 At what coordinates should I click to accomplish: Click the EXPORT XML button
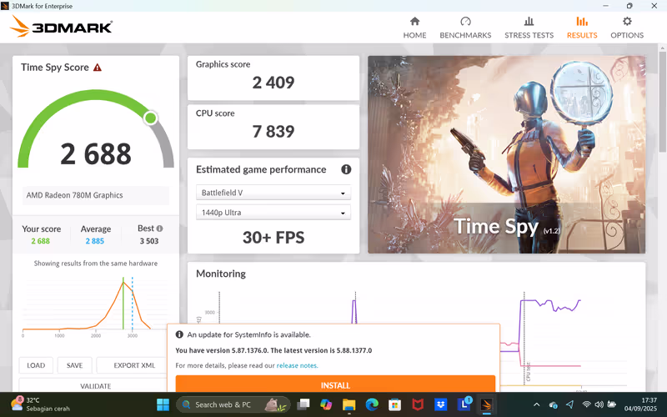(x=134, y=365)
